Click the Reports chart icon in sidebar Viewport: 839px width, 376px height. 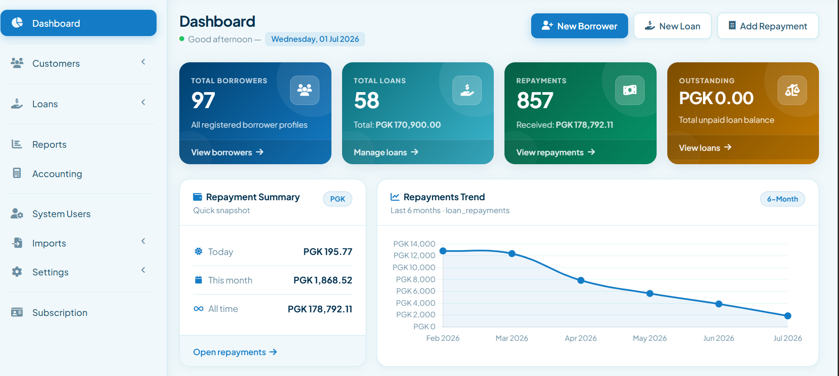[x=17, y=144]
